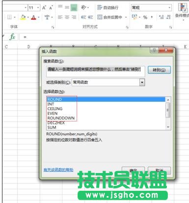The width and height of the screenshot is (189, 203).
Task: Increase font size with the larger A icon
Action: [x=44, y=8]
